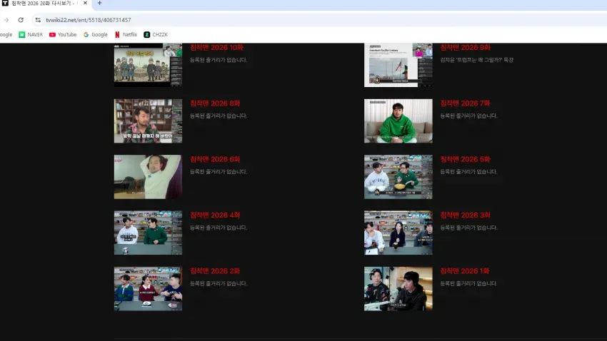Open the Google bookmark

point(96,34)
